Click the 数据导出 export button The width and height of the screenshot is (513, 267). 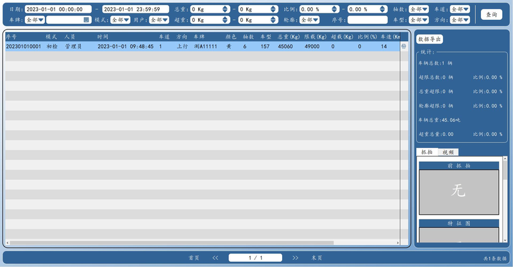(x=430, y=39)
